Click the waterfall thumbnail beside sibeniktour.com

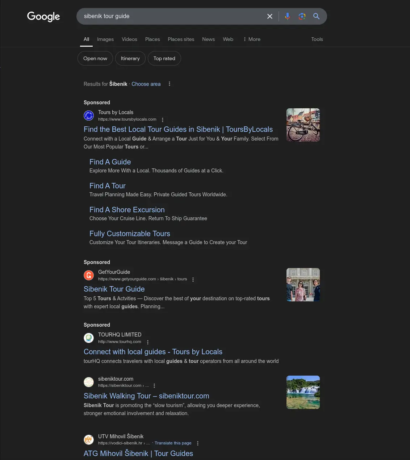pyautogui.click(x=303, y=392)
